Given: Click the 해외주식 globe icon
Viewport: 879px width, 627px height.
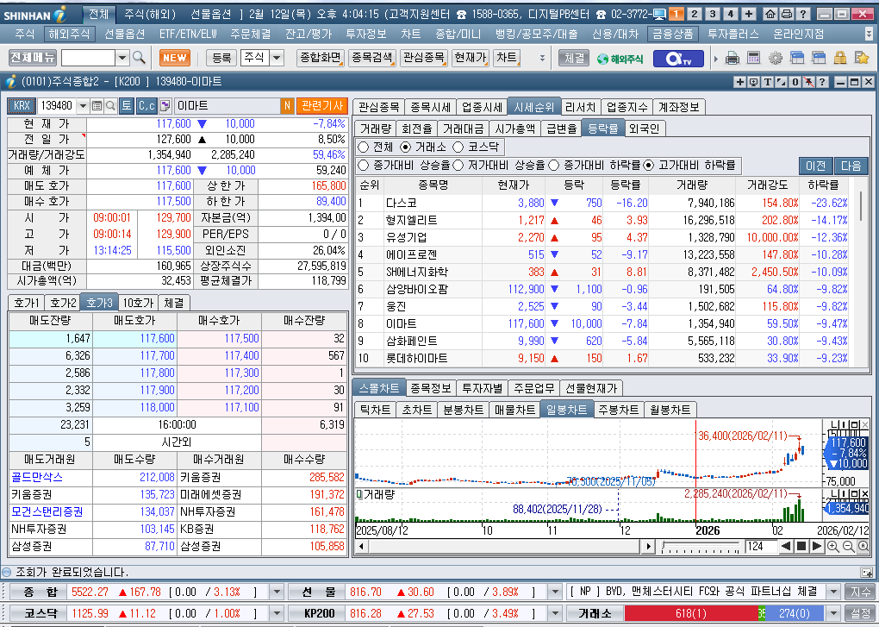Looking at the screenshot, I should tap(620, 59).
